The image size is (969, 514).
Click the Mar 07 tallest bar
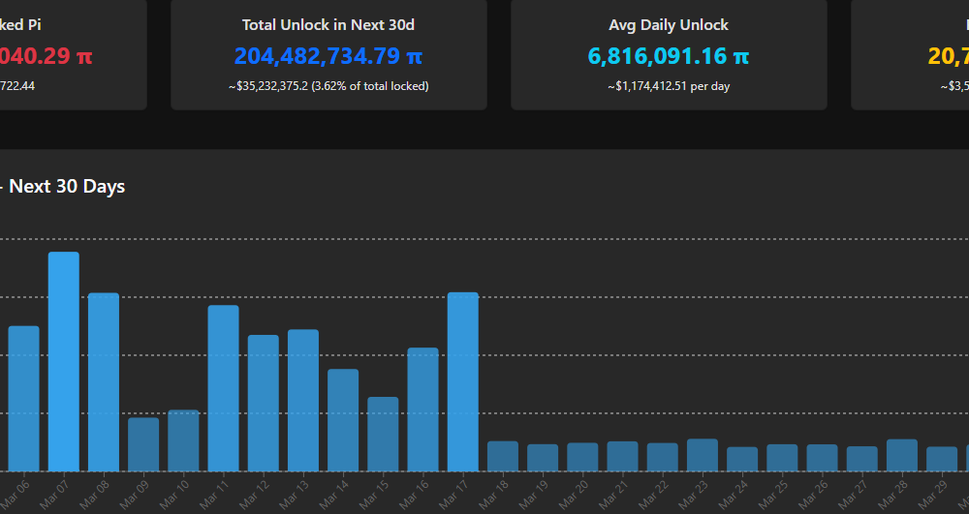pos(64,361)
